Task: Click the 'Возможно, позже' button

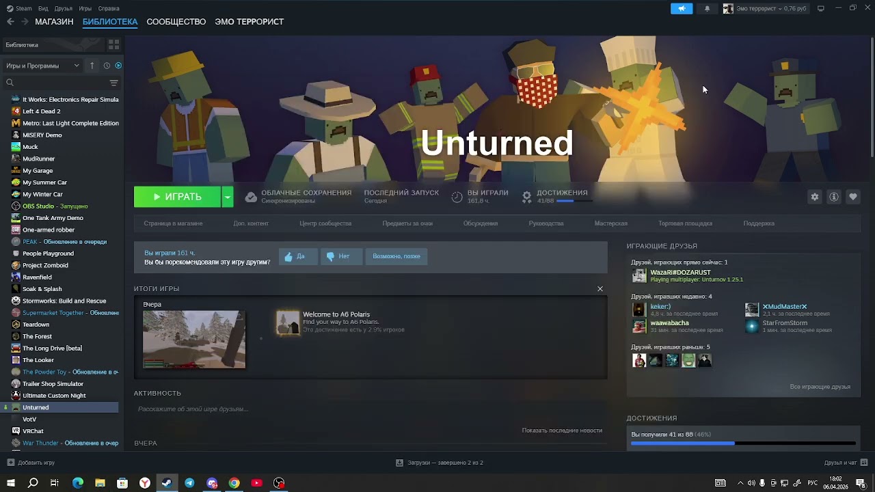Action: (396, 256)
